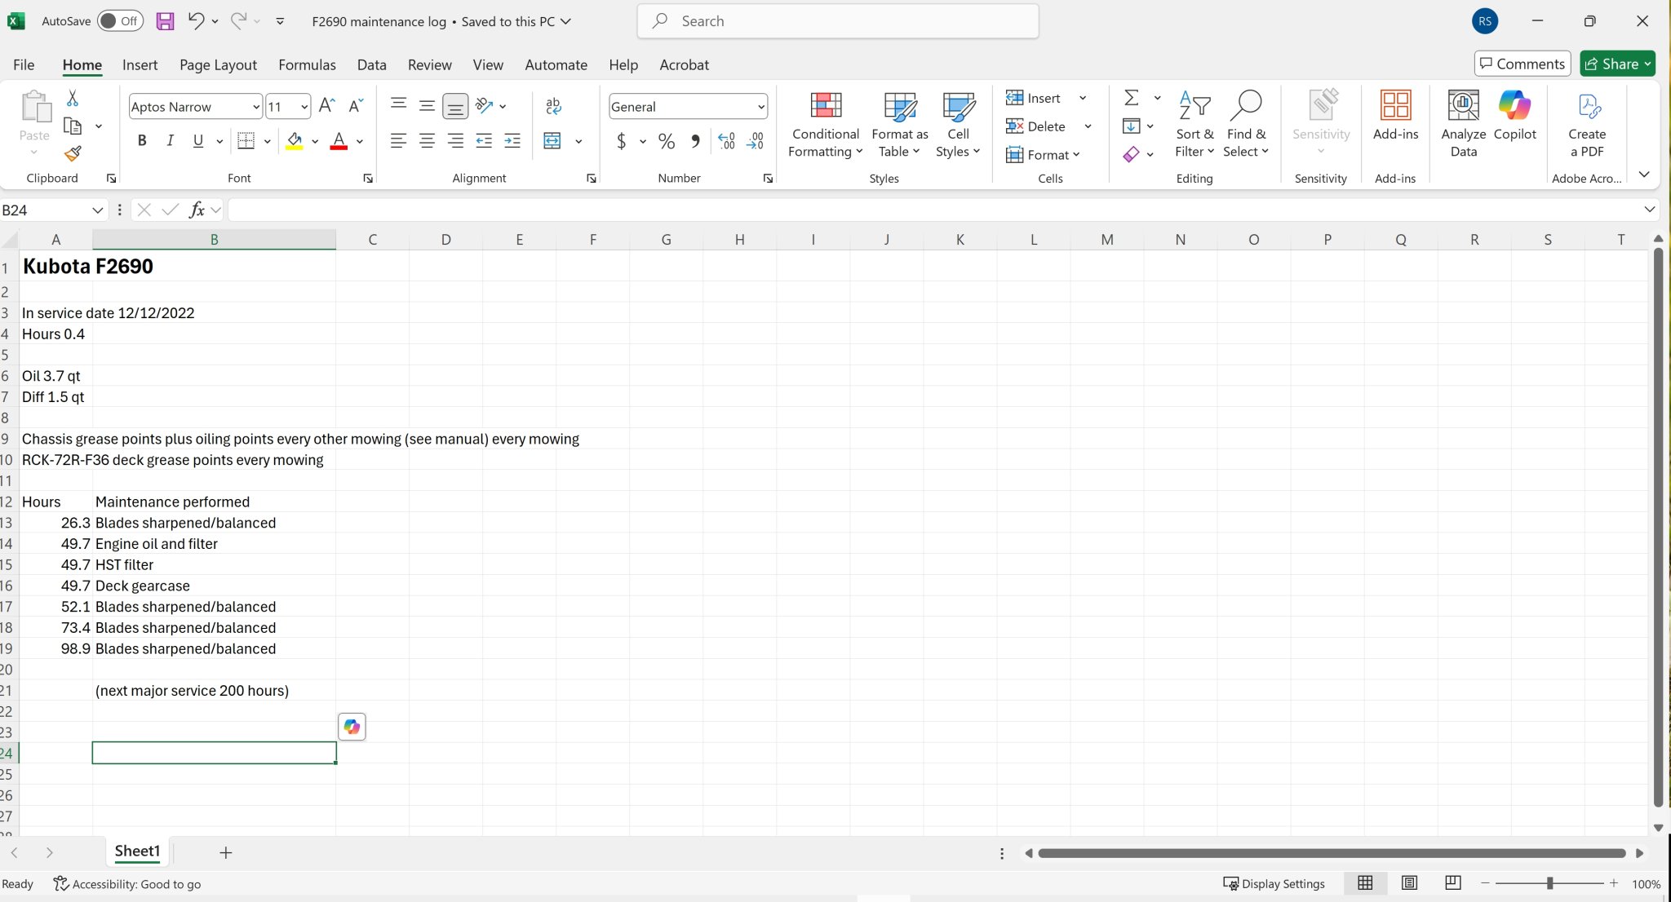Image resolution: width=1671 pixels, height=902 pixels.
Task: Switch to the Formulas tab
Action: pos(307,64)
